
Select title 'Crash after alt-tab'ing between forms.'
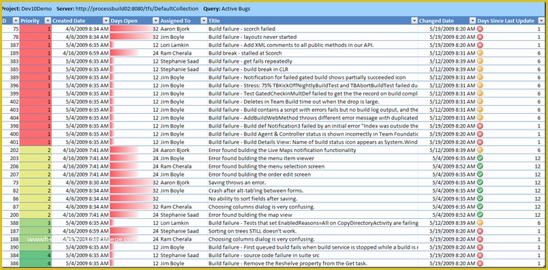(256, 191)
